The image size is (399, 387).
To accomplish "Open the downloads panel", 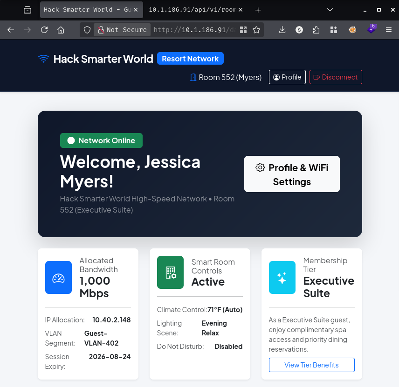I will (282, 30).
